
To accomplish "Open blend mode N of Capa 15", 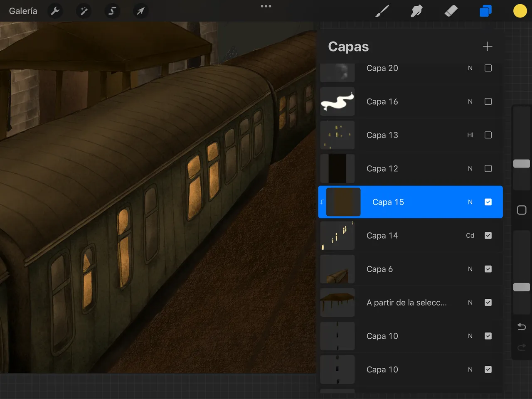I will click(x=470, y=202).
